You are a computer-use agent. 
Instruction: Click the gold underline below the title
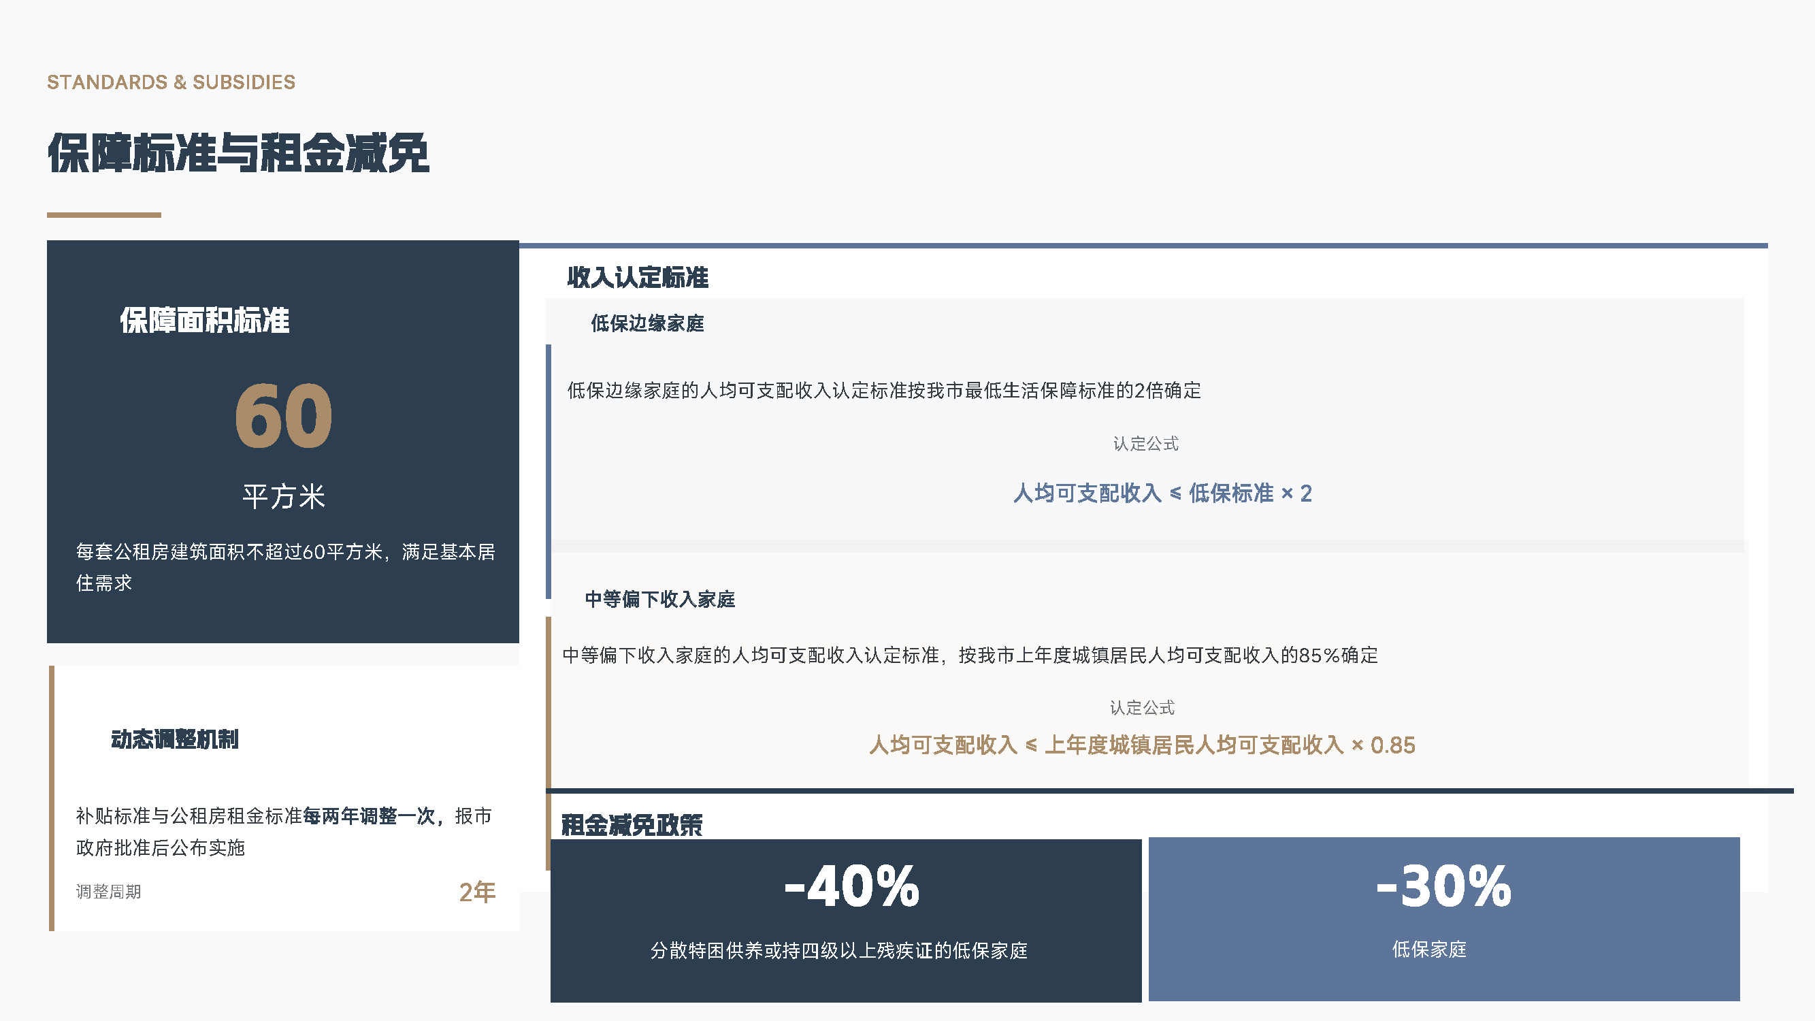point(104,215)
